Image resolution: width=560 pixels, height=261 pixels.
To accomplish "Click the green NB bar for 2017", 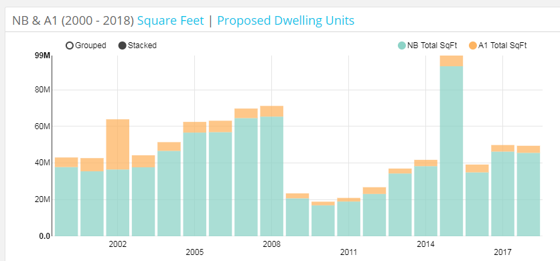I will (503, 194).
